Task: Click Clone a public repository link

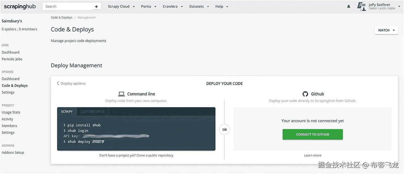Action: coord(155,155)
